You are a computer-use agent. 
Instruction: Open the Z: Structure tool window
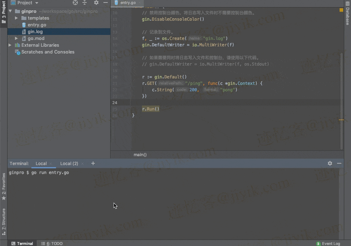4,221
